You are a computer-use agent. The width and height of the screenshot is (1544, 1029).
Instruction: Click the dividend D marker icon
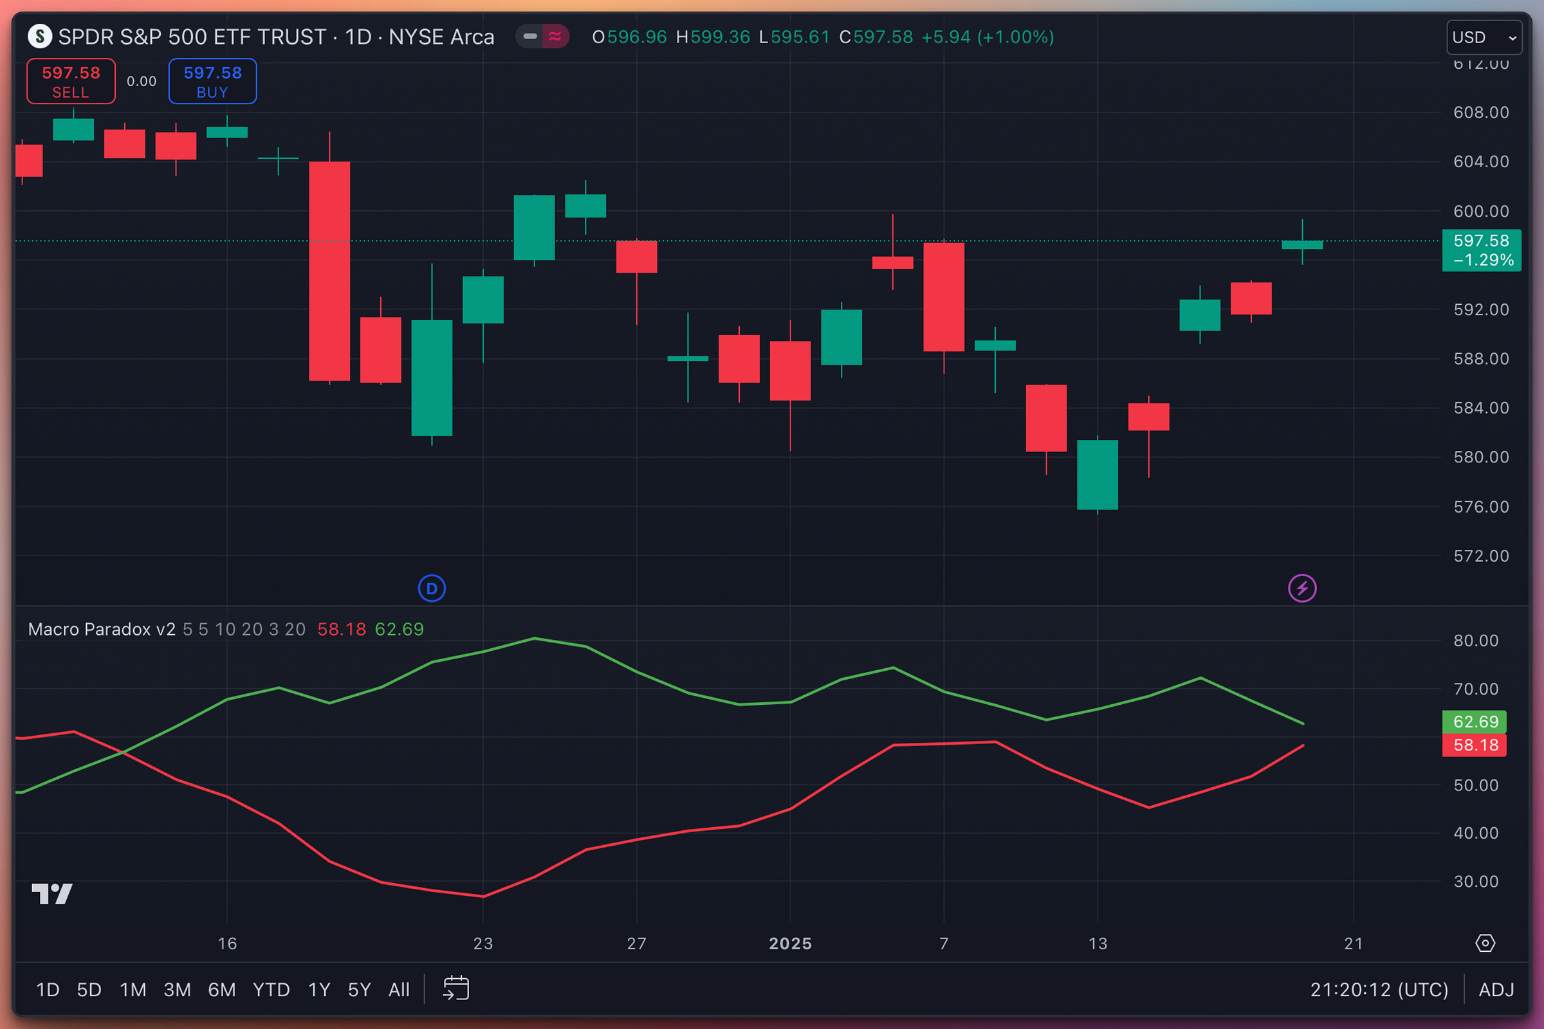(x=432, y=588)
